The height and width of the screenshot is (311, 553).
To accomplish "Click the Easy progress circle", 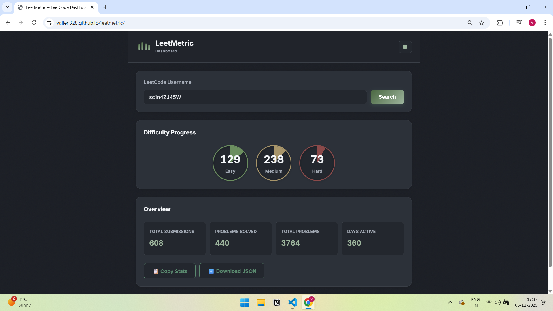I will pyautogui.click(x=230, y=163).
